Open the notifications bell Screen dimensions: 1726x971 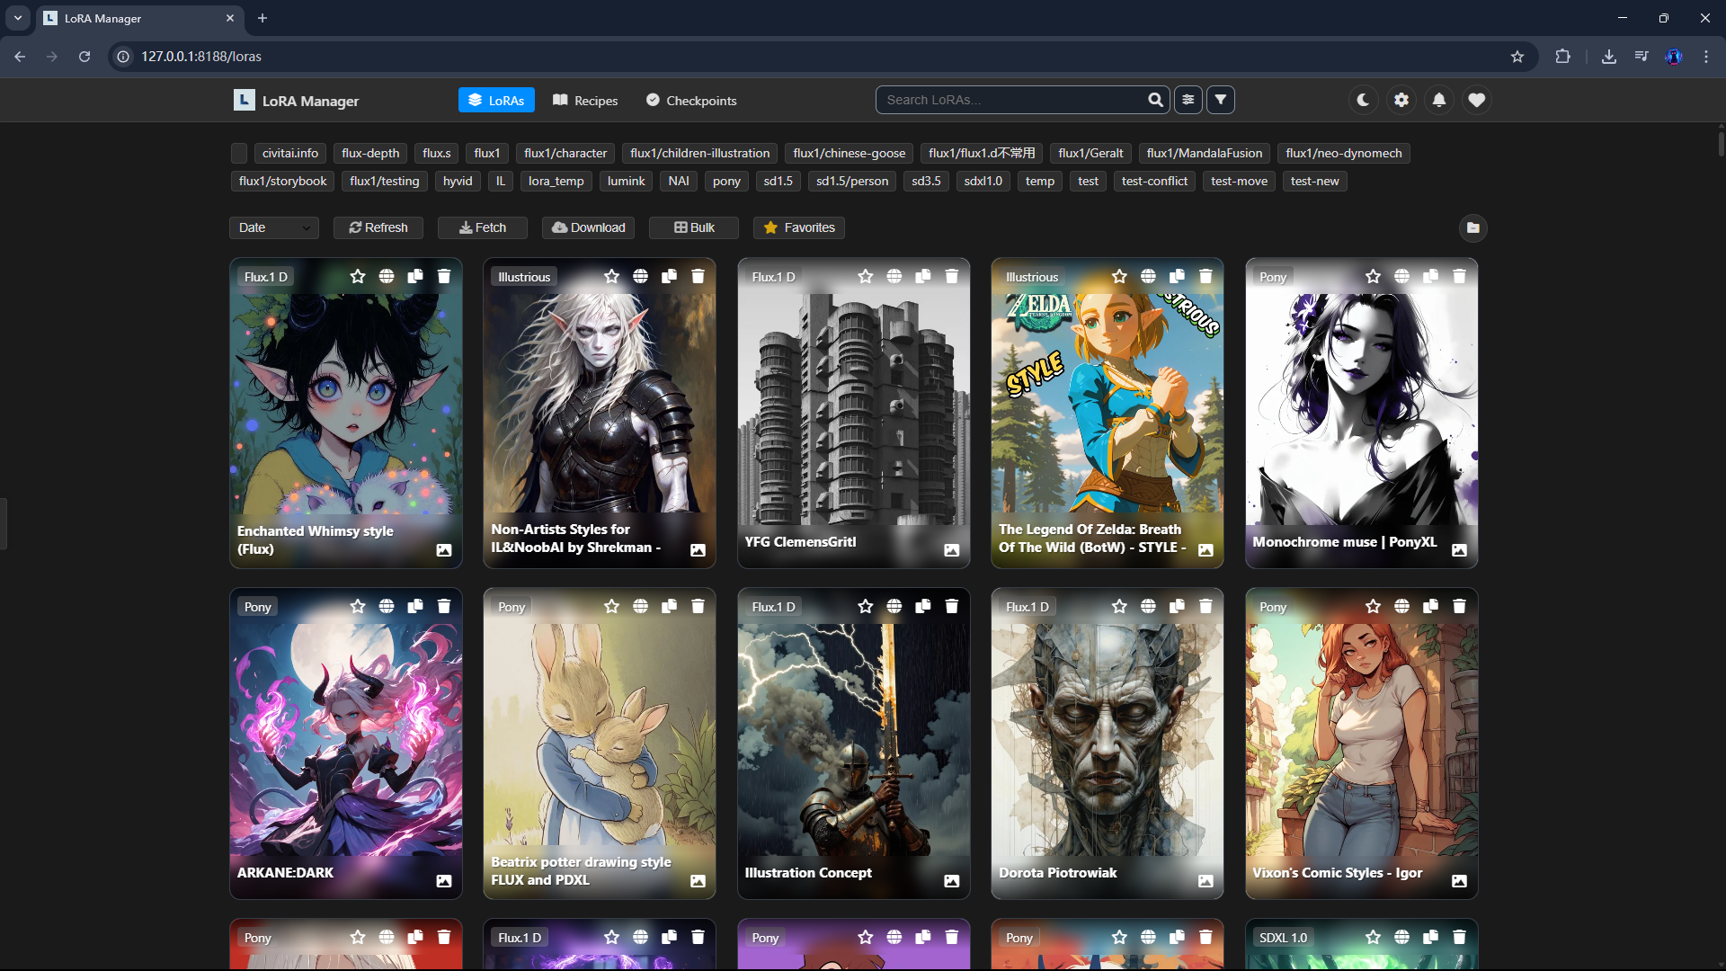pyautogui.click(x=1438, y=100)
